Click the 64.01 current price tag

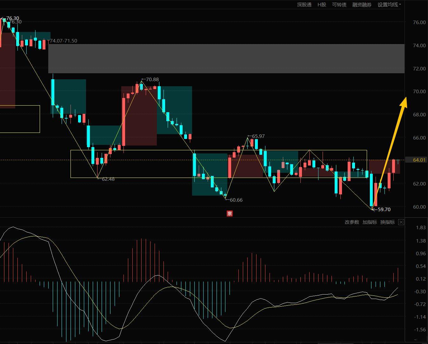tap(419, 160)
